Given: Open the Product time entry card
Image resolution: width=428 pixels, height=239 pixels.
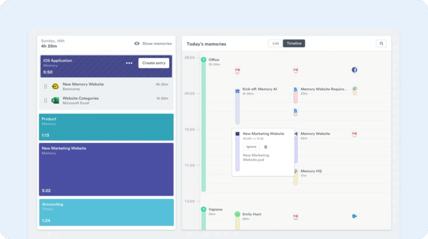Looking at the screenshot, I should click(106, 127).
